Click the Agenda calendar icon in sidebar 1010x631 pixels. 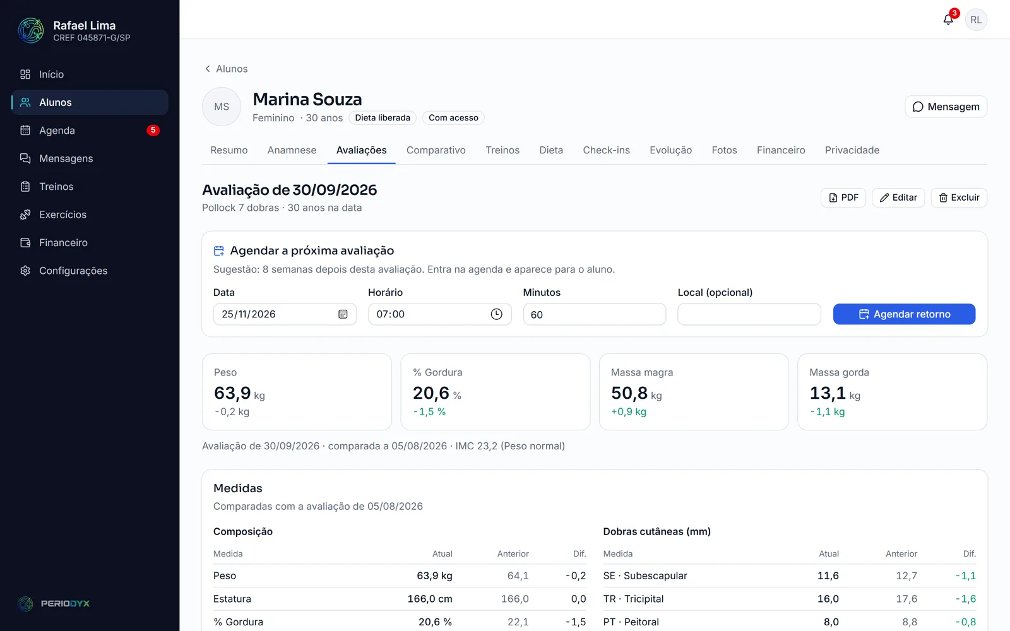pos(25,131)
